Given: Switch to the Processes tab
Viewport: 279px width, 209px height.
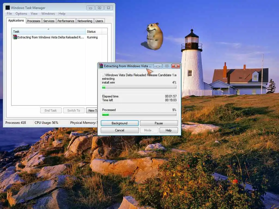Looking at the screenshot, I should pyautogui.click(x=34, y=21).
